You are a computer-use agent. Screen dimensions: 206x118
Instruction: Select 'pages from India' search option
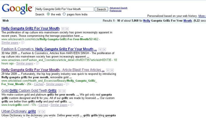[64, 14]
